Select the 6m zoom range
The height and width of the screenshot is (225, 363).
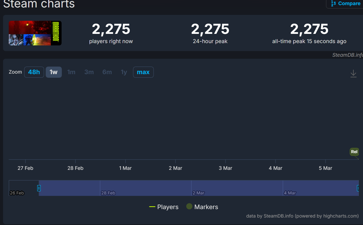click(107, 72)
